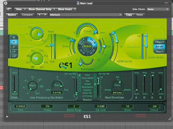Click the Tune 0.000ct field
Screen dimensions: 173x129
[21, 106]
